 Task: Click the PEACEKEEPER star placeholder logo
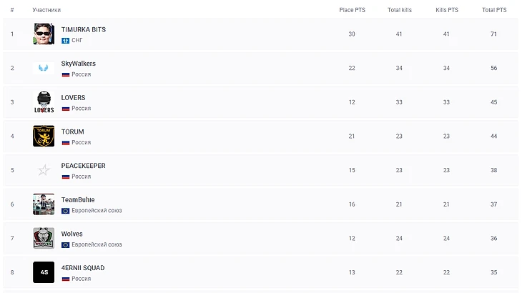(44, 170)
